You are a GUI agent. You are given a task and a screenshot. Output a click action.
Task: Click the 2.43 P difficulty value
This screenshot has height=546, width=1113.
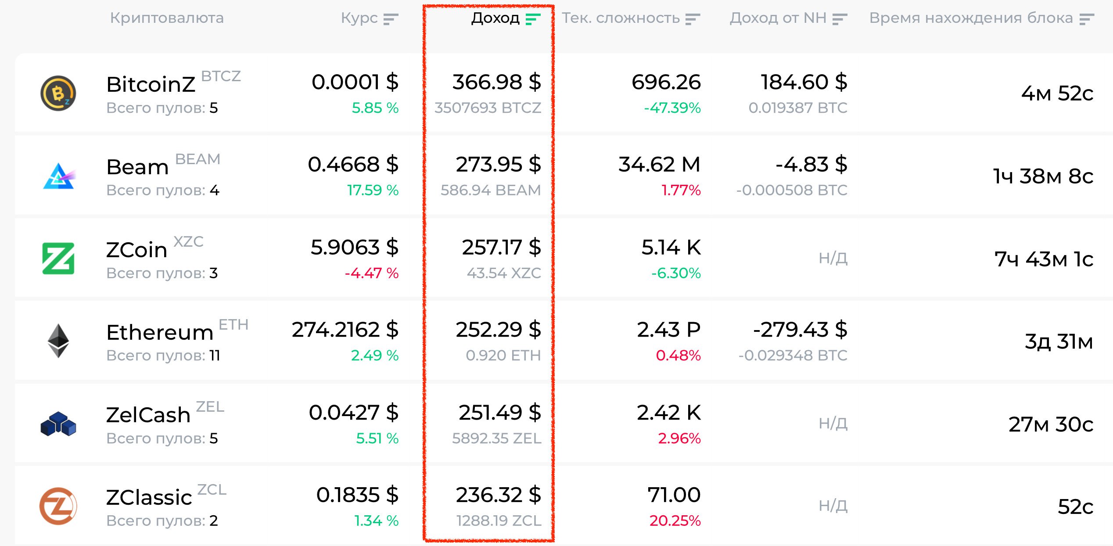point(669,330)
